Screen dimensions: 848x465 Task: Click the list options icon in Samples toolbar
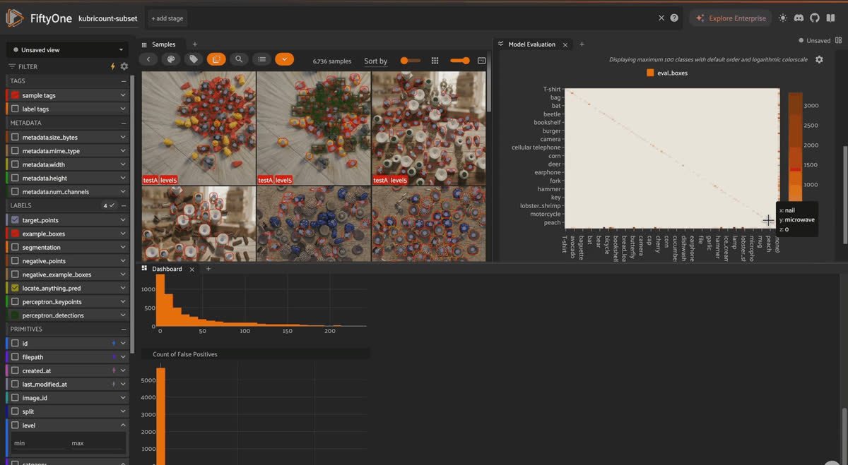click(262, 60)
